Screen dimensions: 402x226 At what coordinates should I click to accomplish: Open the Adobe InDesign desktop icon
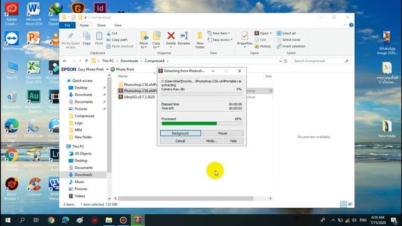pyautogui.click(x=100, y=8)
